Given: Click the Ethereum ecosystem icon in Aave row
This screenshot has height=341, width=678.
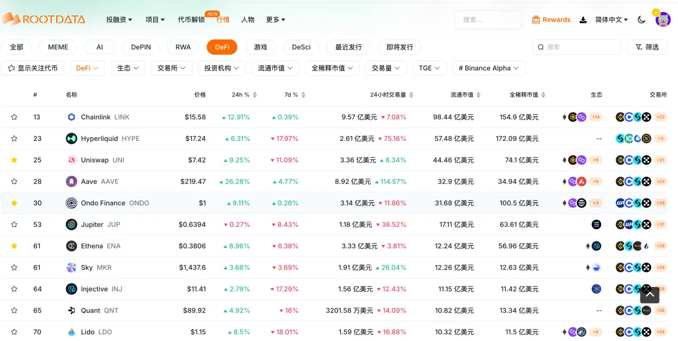Looking at the screenshot, I should [x=564, y=182].
